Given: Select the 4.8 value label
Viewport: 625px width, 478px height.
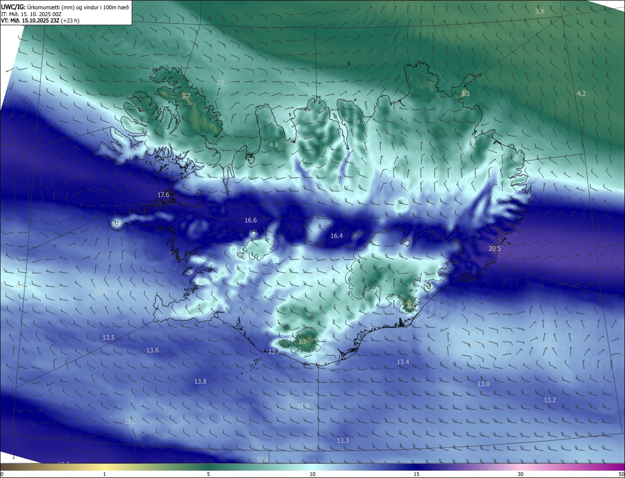Looking at the screenshot, I should click(x=274, y=145).
